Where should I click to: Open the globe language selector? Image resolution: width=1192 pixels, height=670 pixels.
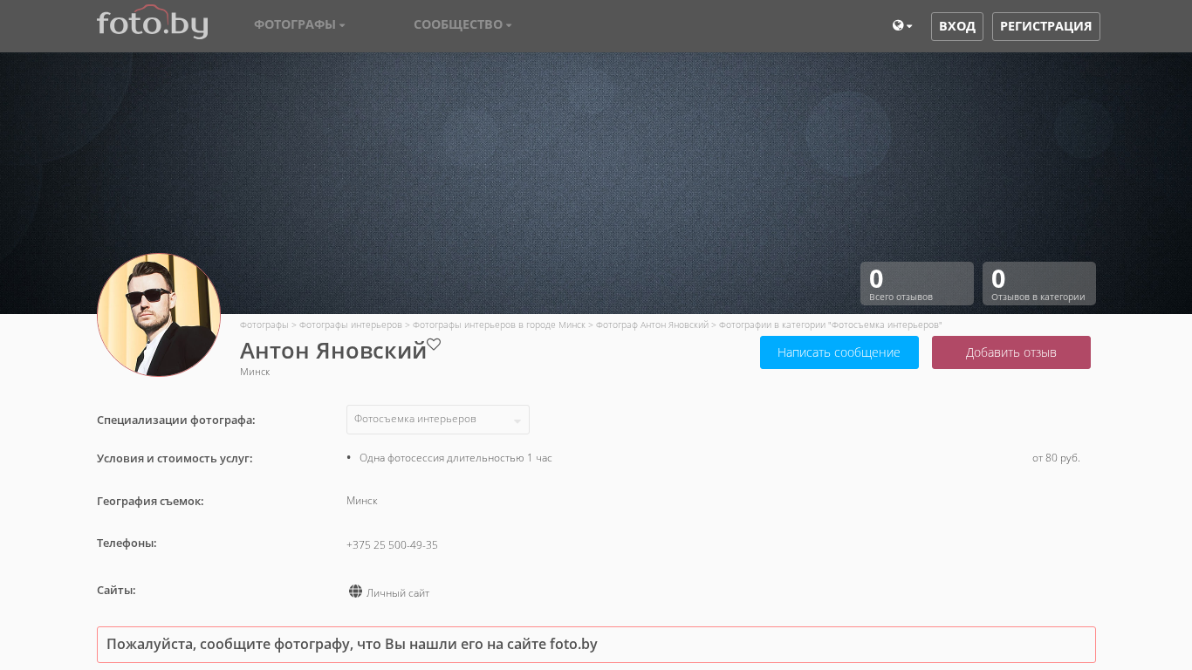coord(901,26)
